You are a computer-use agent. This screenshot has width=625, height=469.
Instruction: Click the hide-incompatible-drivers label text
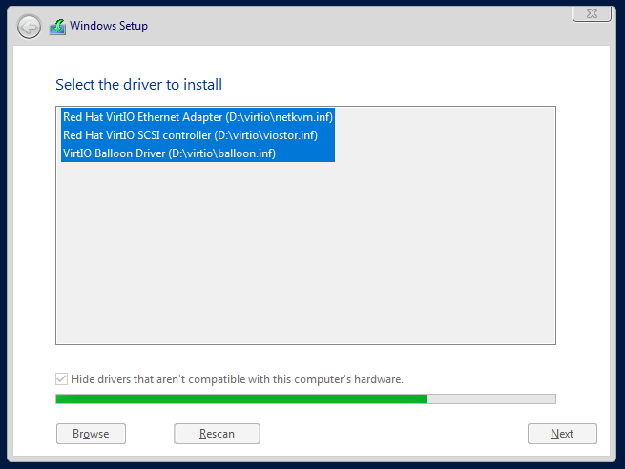click(237, 379)
